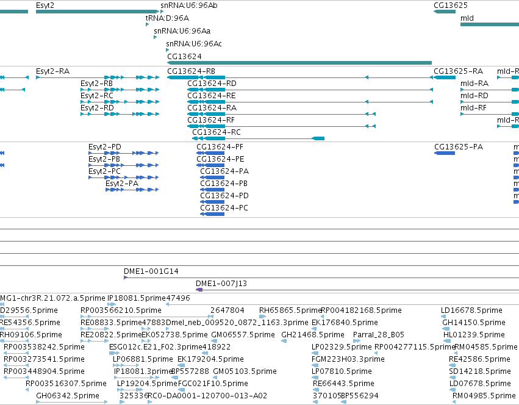This screenshot has width=519, height=405.
Task: Select transcript CG13625-RA
Action: (x=445, y=77)
